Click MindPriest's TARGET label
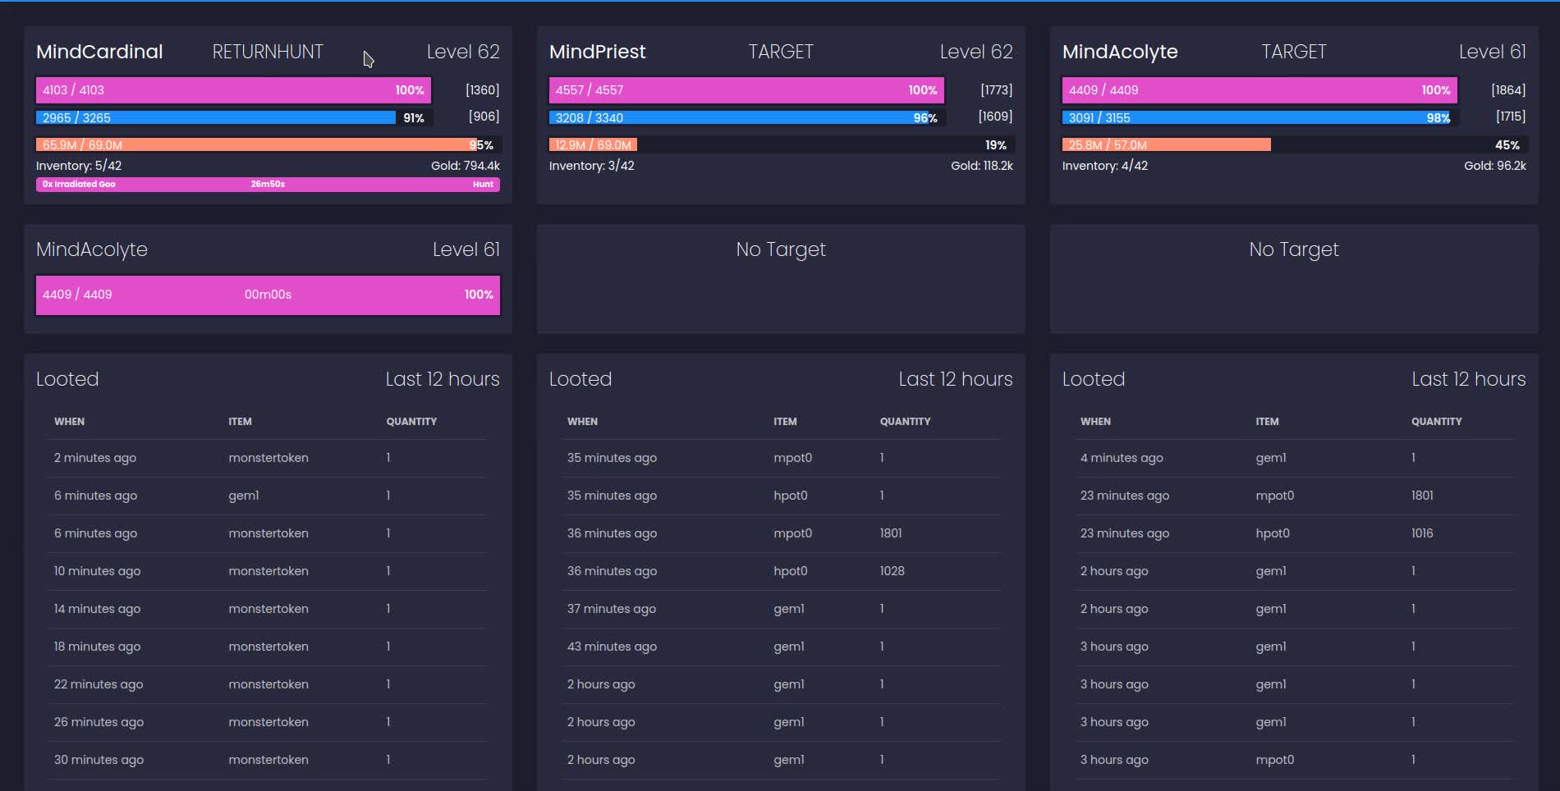1560x791 pixels. pyautogui.click(x=780, y=52)
